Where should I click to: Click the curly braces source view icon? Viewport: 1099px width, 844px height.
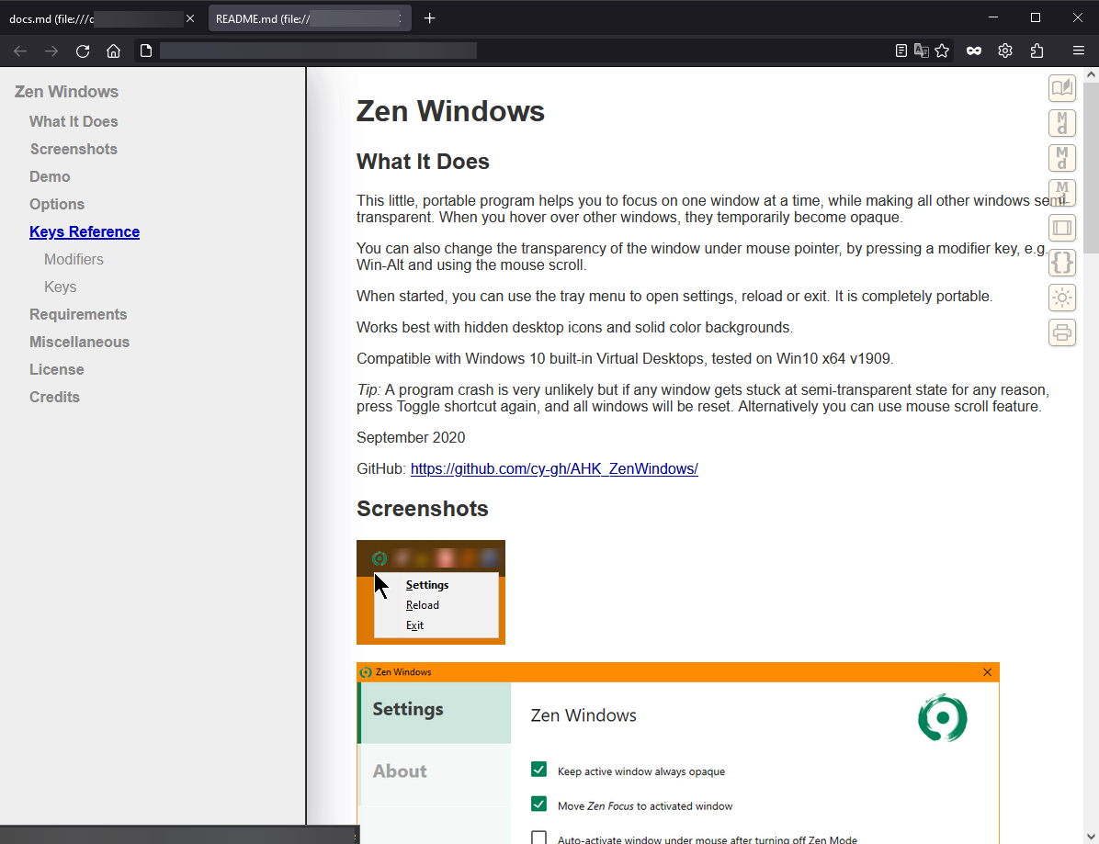coord(1062,263)
